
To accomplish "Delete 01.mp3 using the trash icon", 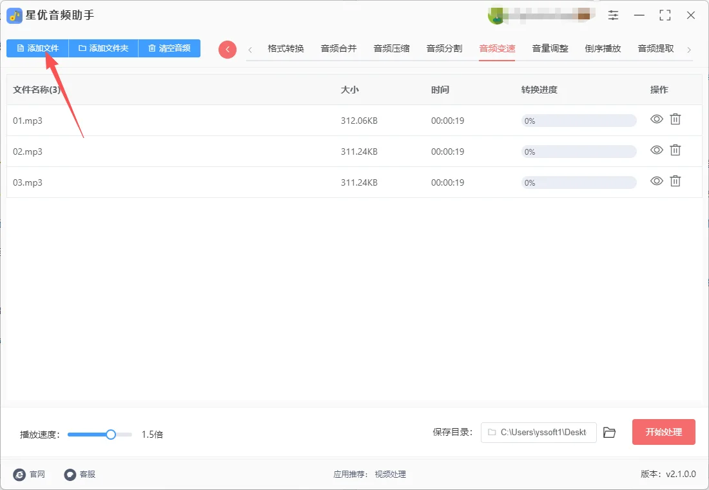I will [x=675, y=120].
